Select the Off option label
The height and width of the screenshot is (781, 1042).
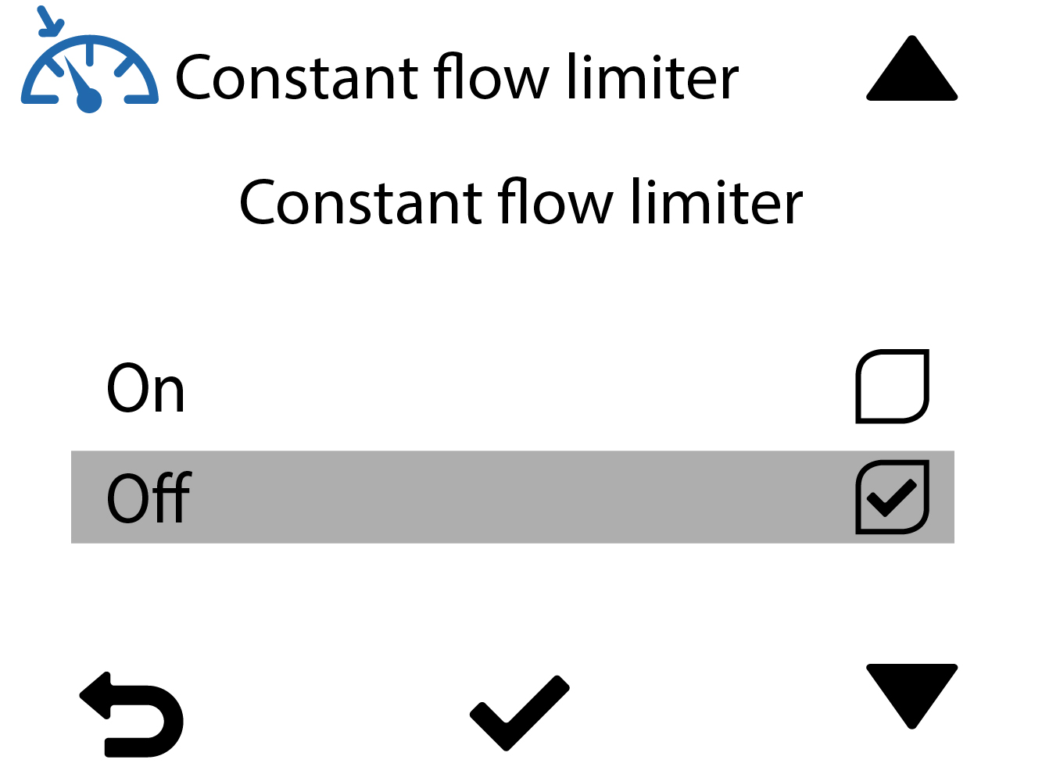[x=148, y=497]
